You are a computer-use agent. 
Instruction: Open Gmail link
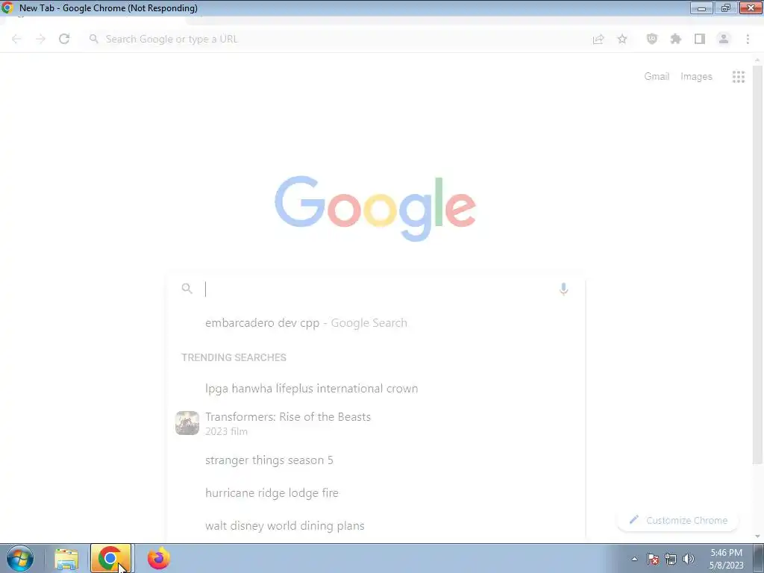[x=657, y=77]
